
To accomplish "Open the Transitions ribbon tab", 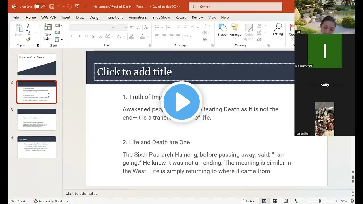I will 115,17.
